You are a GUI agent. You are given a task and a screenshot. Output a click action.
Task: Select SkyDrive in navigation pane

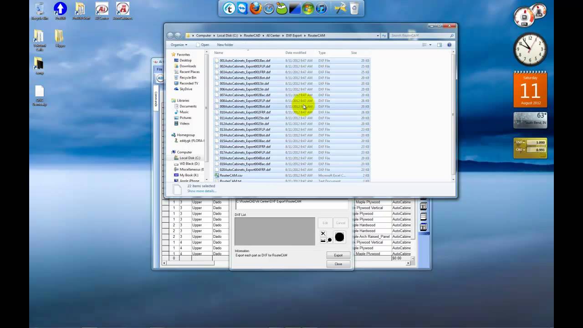click(186, 89)
